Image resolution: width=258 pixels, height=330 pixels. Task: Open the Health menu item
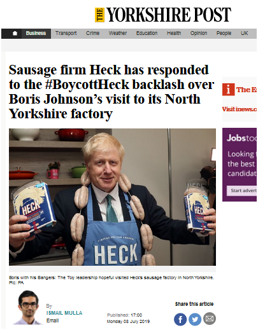click(x=174, y=33)
